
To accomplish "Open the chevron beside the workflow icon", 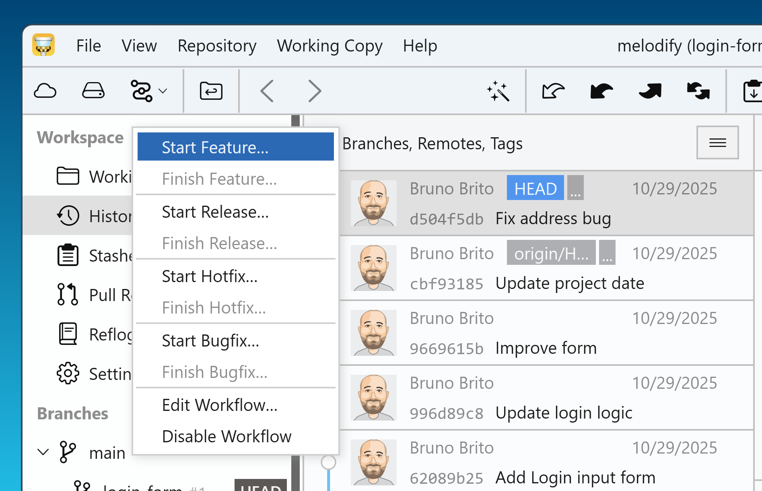I will coord(163,91).
